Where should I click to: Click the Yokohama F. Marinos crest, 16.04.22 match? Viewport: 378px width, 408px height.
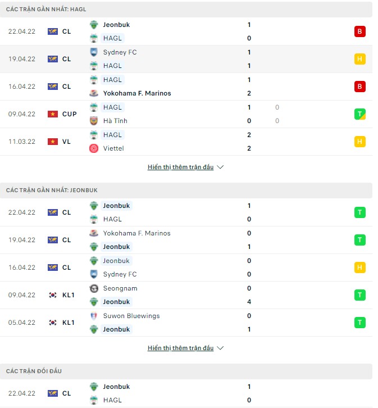coord(94,93)
